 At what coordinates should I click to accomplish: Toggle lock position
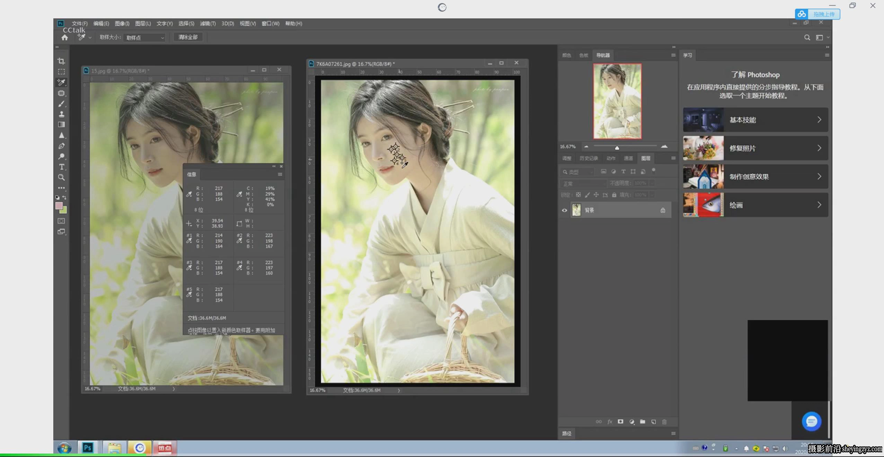596,195
